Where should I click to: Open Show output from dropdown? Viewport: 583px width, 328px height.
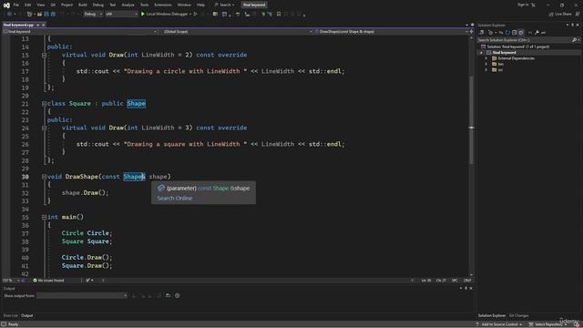pyautogui.click(x=82, y=295)
